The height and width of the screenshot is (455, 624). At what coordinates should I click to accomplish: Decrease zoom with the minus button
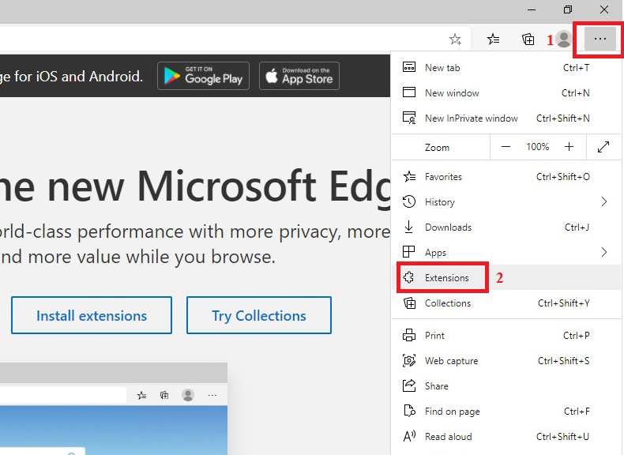(506, 147)
